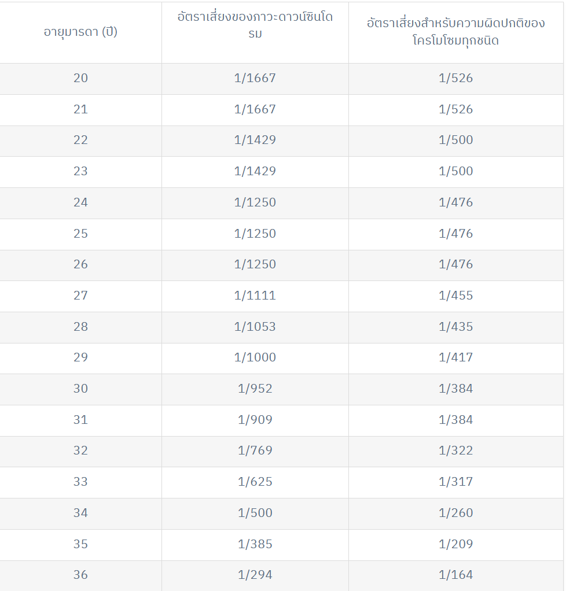Click the Down syndrome risk column header
The image size is (566, 591).
(255, 32)
